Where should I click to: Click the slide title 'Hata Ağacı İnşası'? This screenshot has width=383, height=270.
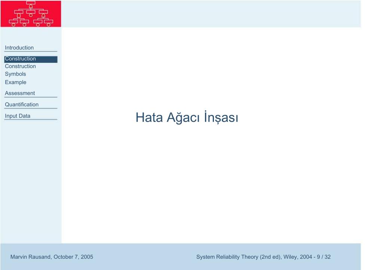(187, 117)
